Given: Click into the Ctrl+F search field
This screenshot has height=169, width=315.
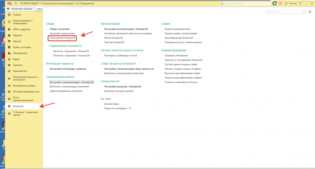Looking at the screenshot, I should click(284, 12).
